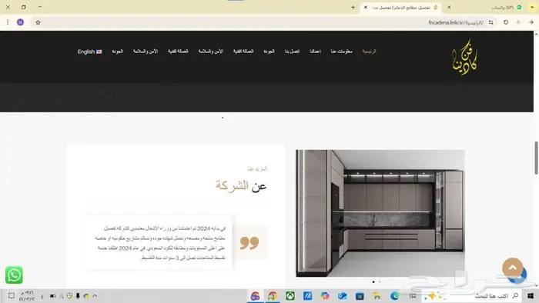Viewport: 539px width, 303px height.
Task: Open a new tab with plus button
Action: click(353, 7)
